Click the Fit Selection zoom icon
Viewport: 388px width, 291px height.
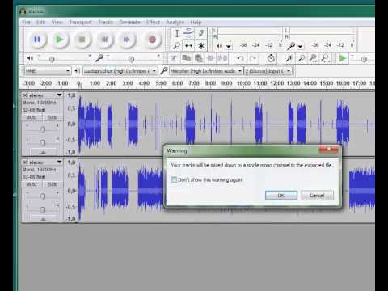coord(314,58)
